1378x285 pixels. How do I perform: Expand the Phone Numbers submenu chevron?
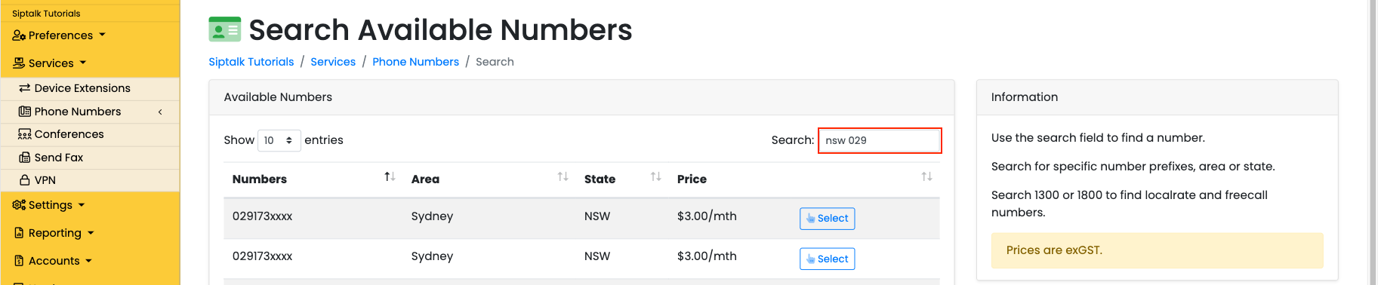click(160, 112)
